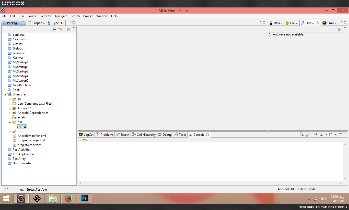Switch to the Properties tab
This screenshot has height=210, width=349.
[36, 23]
